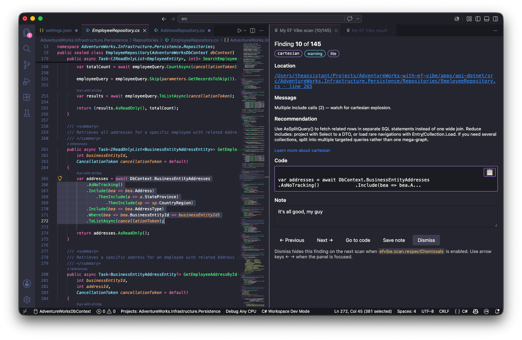Screen dimensions: 522x340
Task: Switch to the My EF Vibe result tab
Action: (369, 31)
